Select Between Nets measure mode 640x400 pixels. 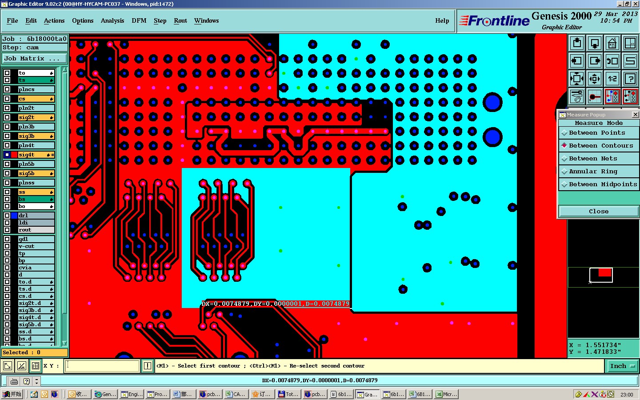[599, 159]
